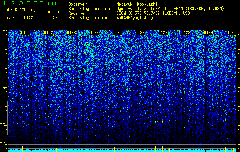Click the receiver ICOM IC-575 frequency text

tap(153, 13)
